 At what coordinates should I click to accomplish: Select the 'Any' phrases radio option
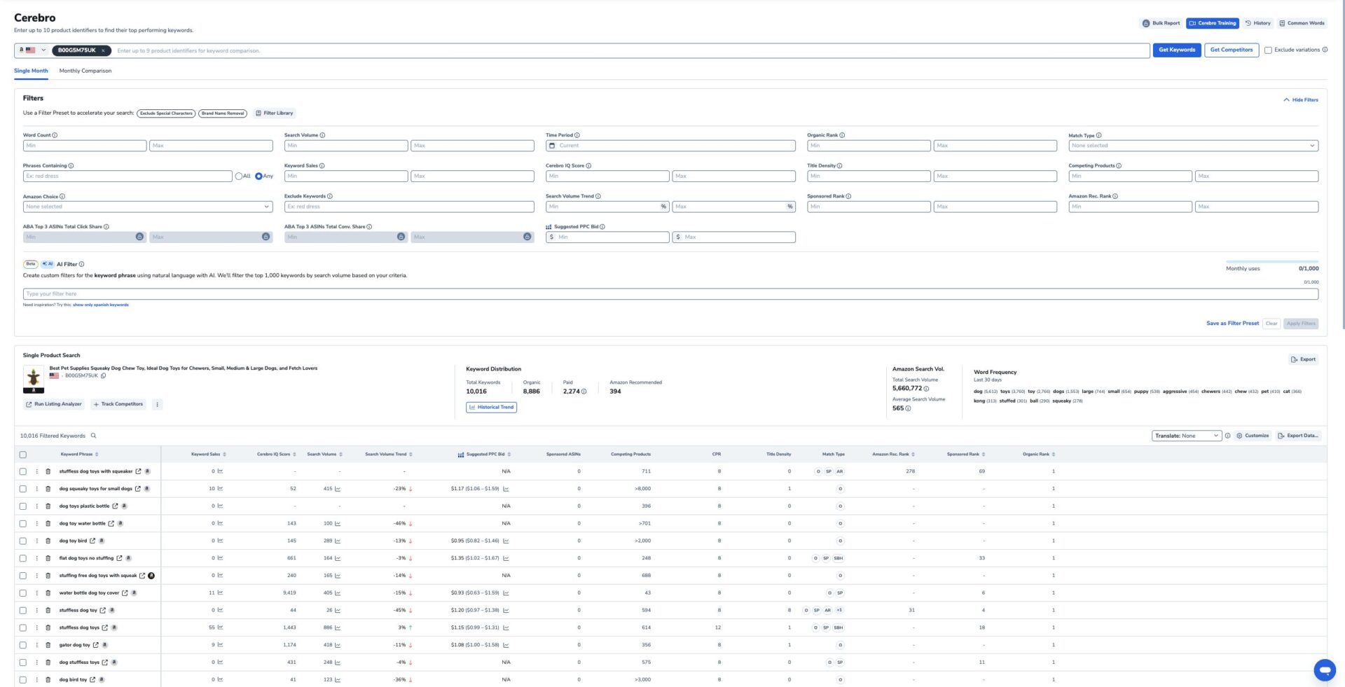coord(258,176)
